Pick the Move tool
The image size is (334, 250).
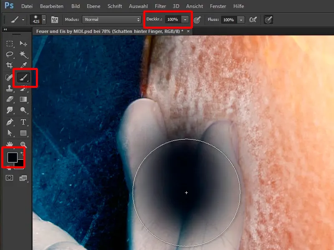pyautogui.click(x=23, y=44)
